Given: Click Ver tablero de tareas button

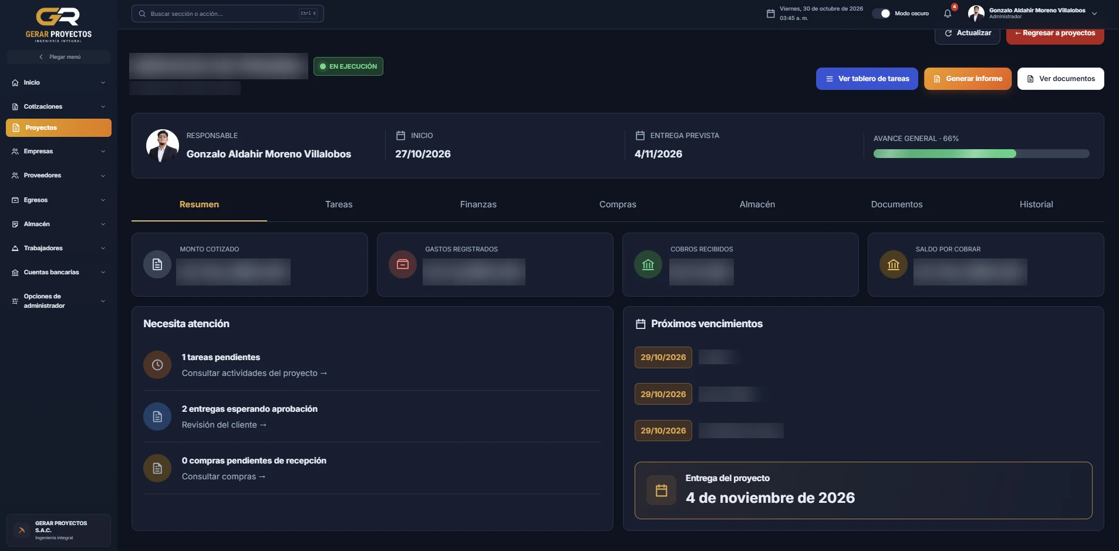Looking at the screenshot, I should (x=867, y=79).
